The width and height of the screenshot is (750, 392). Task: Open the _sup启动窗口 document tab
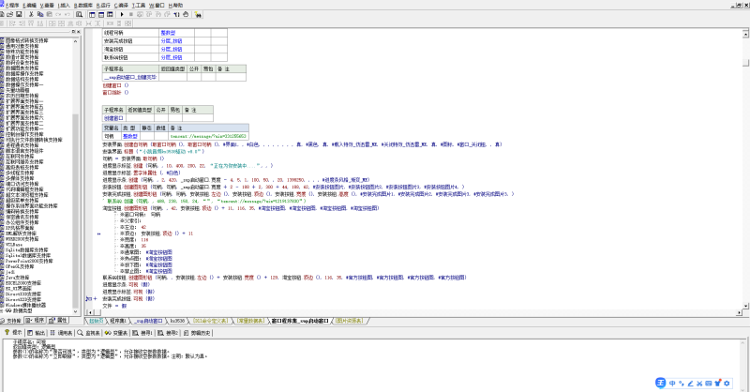point(148,321)
